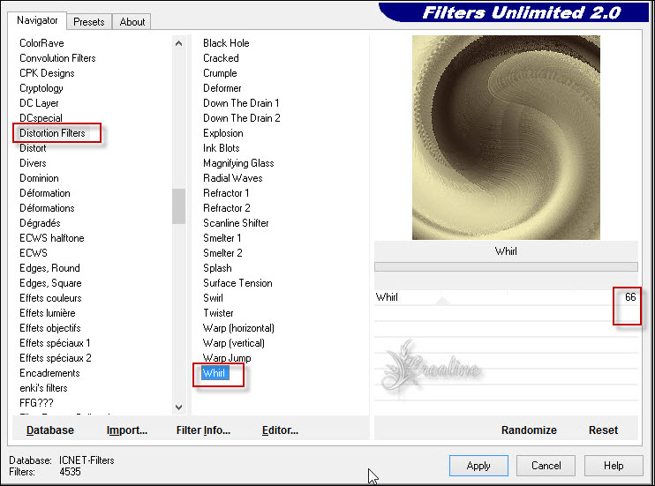Open the Database menu
This screenshot has width=655, height=486.
(50, 430)
